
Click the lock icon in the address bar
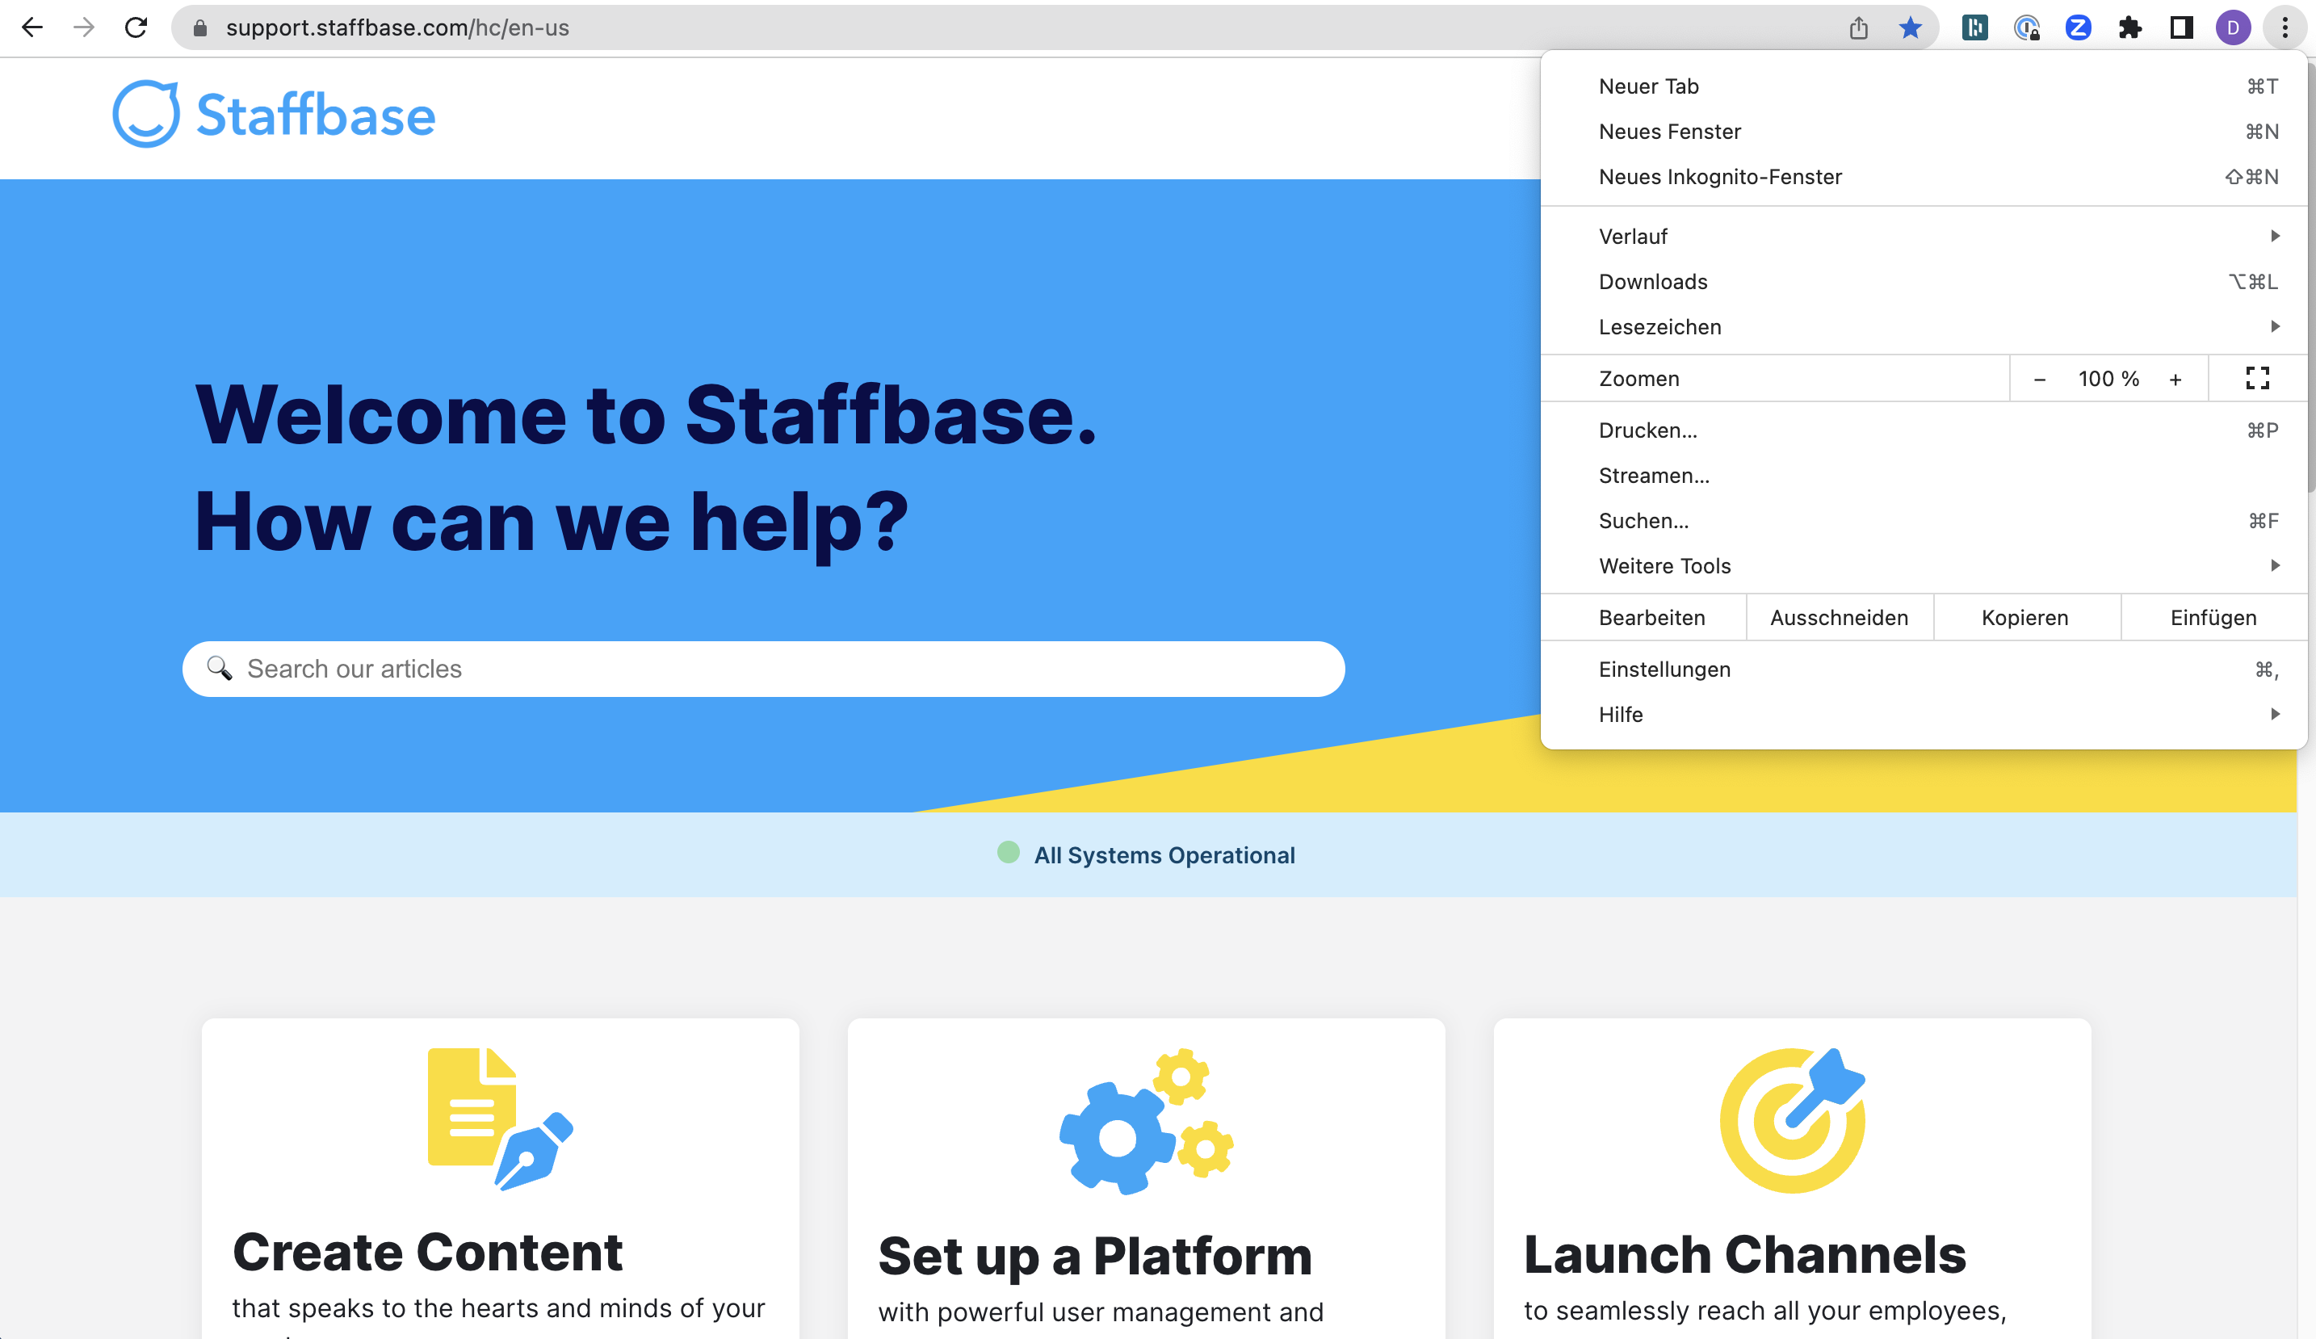click(199, 28)
